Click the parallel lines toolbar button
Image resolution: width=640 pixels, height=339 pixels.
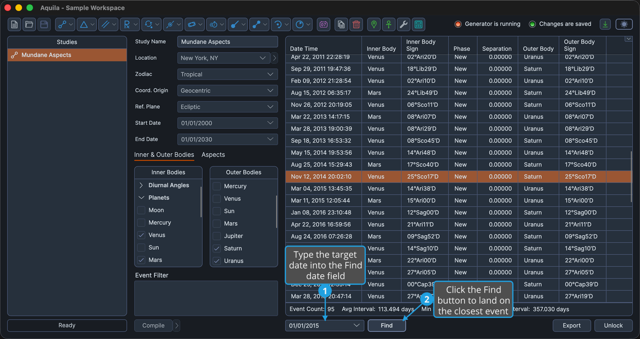108,24
